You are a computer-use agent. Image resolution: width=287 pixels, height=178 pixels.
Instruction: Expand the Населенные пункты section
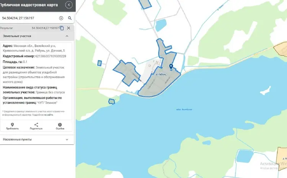coord(67,139)
